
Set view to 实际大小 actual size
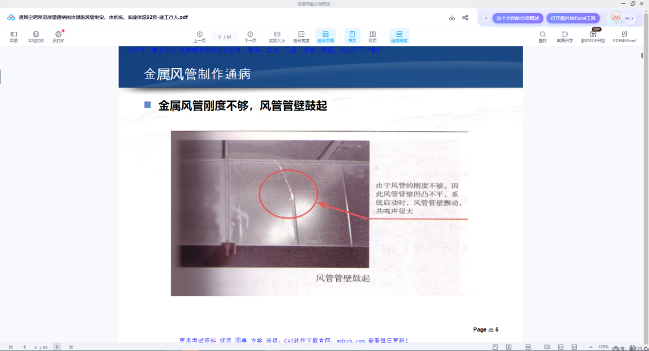(x=277, y=36)
